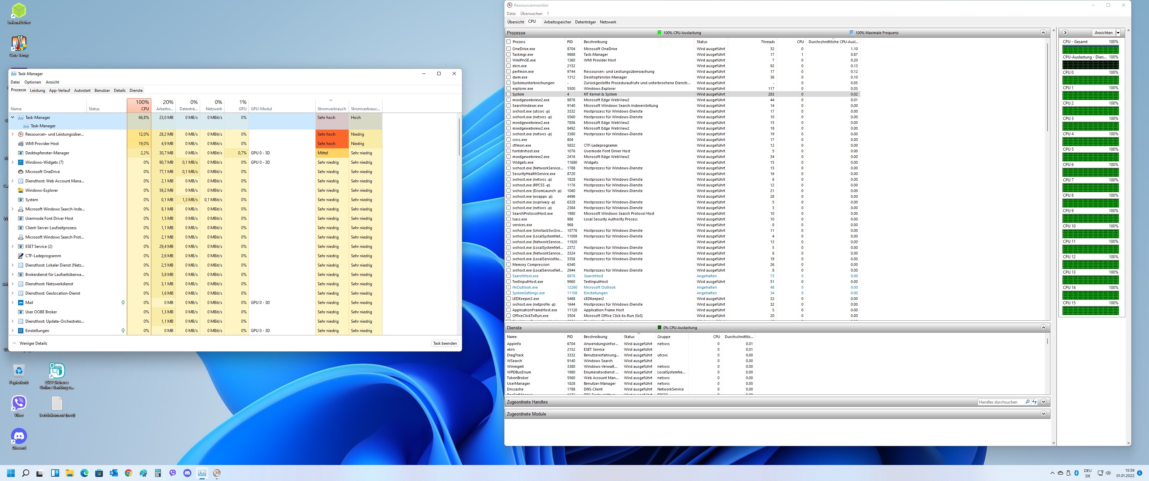
Task: Open the Ansichten dropdown arrow
Action: [x=1118, y=33]
